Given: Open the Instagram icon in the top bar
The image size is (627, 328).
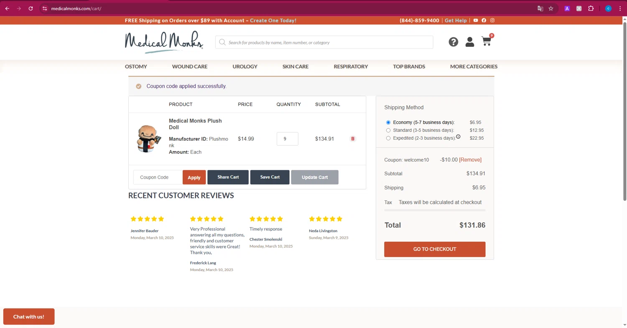Looking at the screenshot, I should click(x=492, y=20).
